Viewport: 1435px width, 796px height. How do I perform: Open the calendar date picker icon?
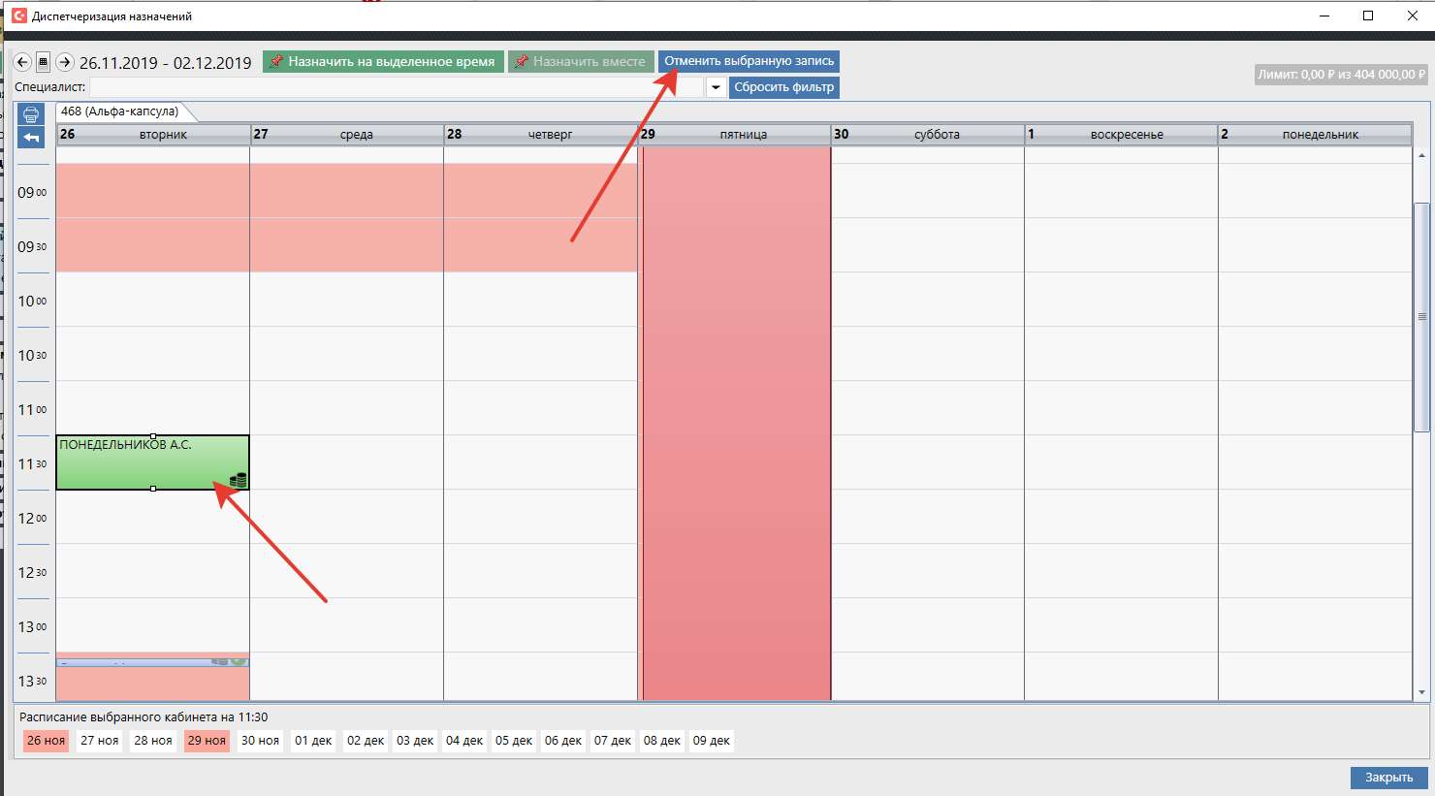click(43, 62)
